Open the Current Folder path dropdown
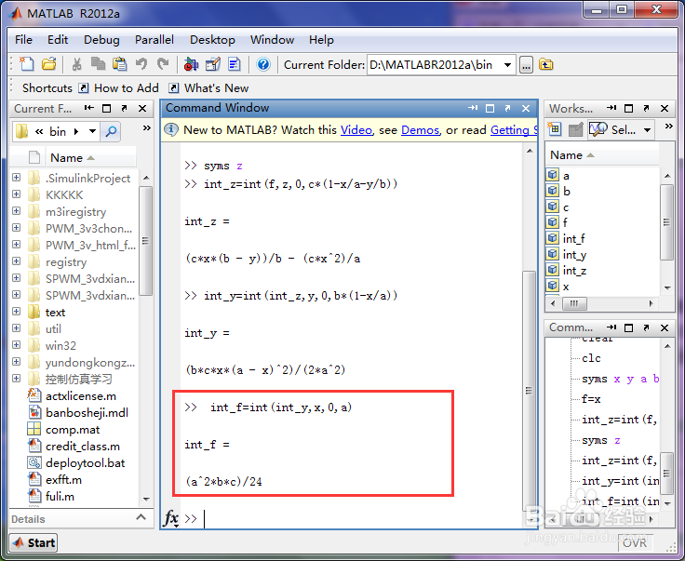 pyautogui.click(x=507, y=65)
